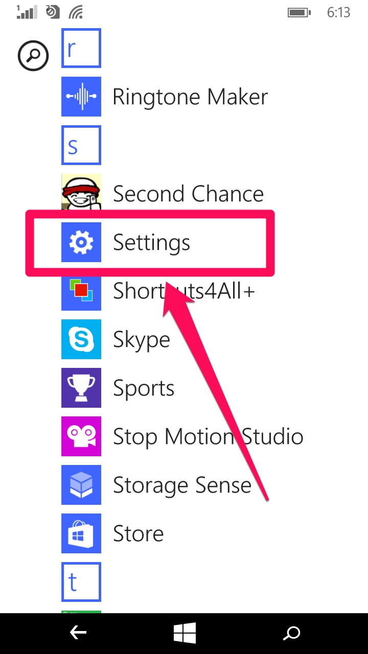The height and width of the screenshot is (654, 368).
Task: Tap the Ringtone Maker app icon
Action: [x=81, y=97]
